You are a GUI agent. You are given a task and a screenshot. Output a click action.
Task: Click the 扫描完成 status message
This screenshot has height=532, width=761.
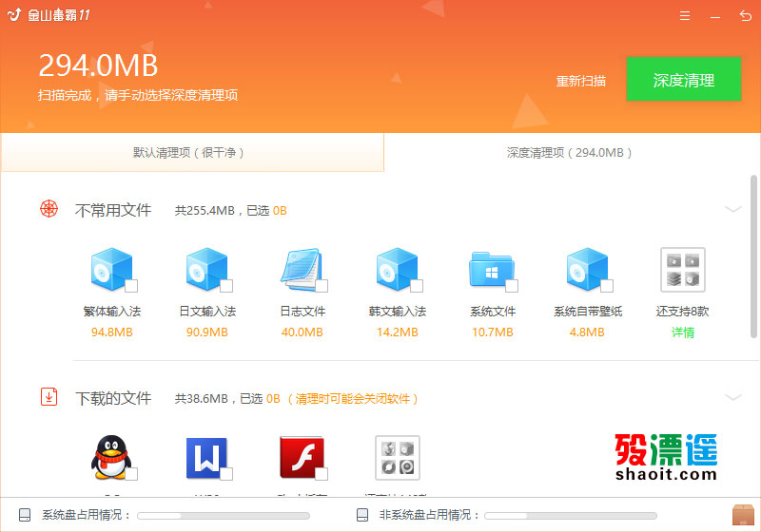[138, 95]
